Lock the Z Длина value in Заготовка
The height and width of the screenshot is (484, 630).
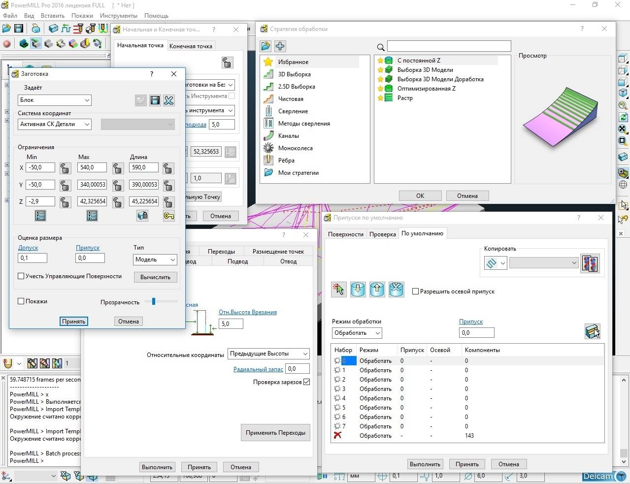(x=168, y=202)
